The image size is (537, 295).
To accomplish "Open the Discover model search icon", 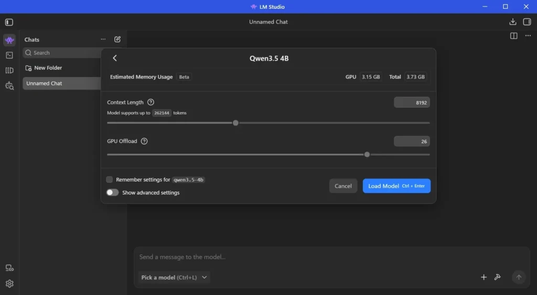I will (9, 86).
